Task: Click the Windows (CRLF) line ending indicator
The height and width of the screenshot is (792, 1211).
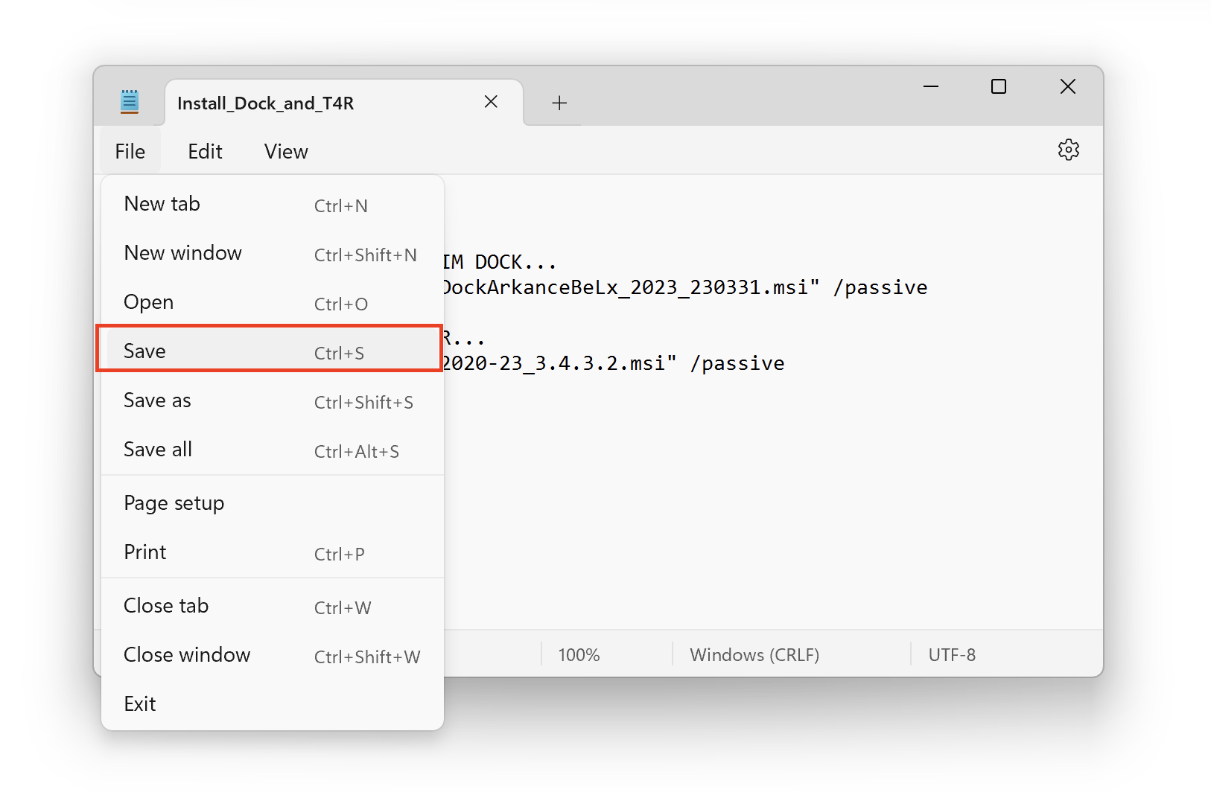Action: (754, 655)
